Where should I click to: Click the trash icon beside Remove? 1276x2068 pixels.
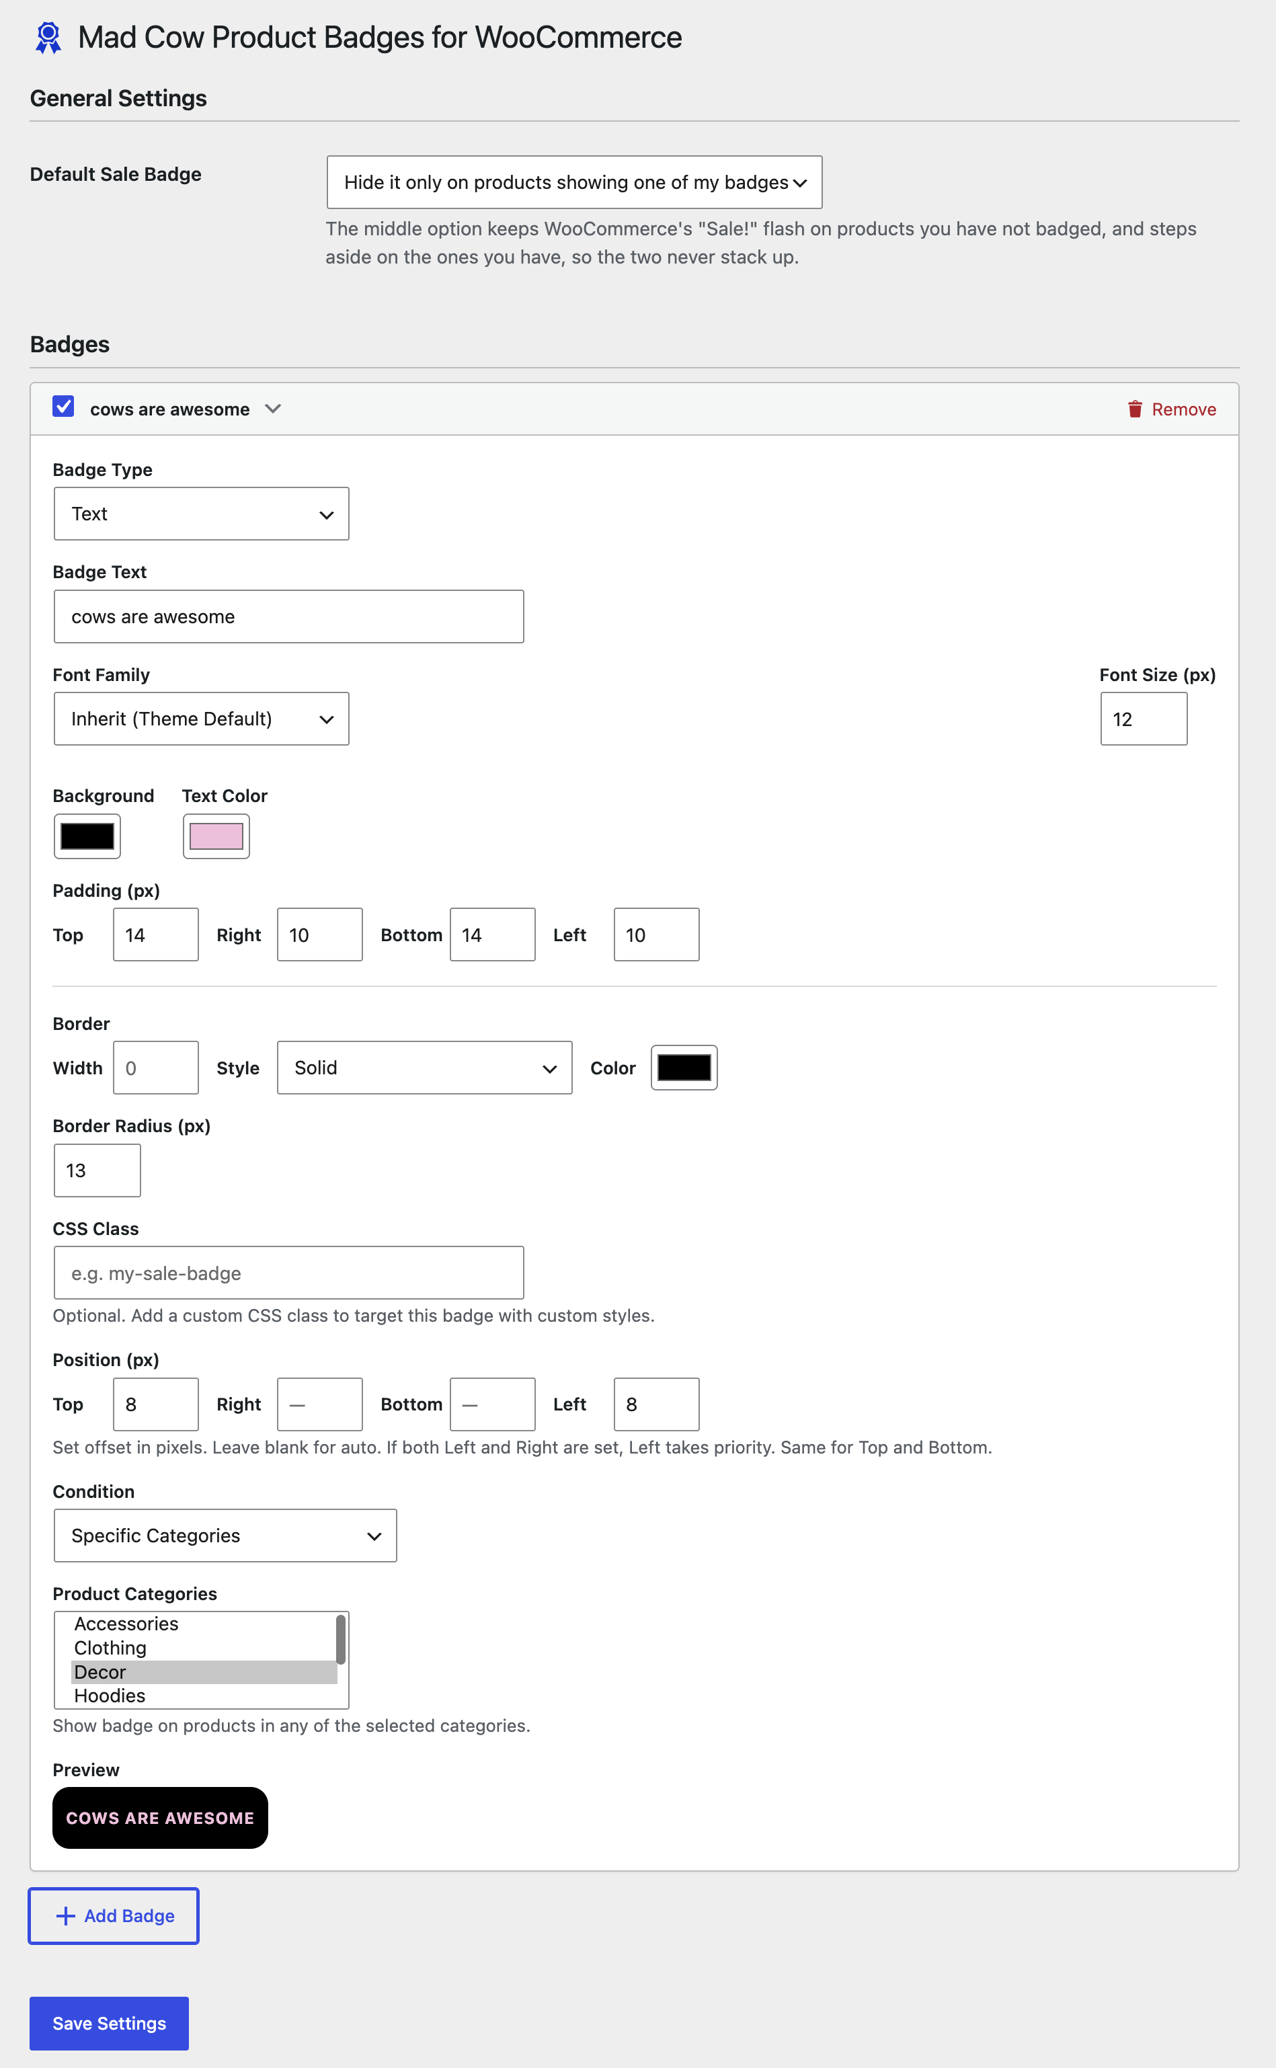(1134, 409)
